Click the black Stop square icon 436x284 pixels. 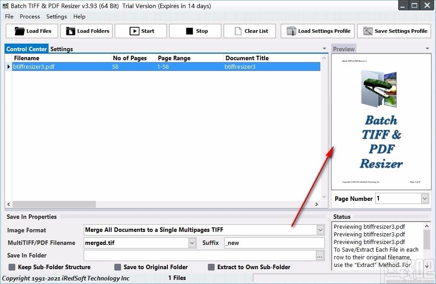tap(189, 31)
